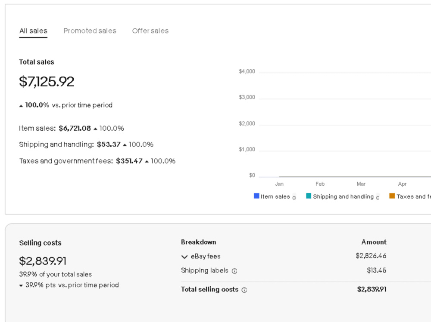Click down-arrow indicator beside 39.9% pts

point(21,286)
